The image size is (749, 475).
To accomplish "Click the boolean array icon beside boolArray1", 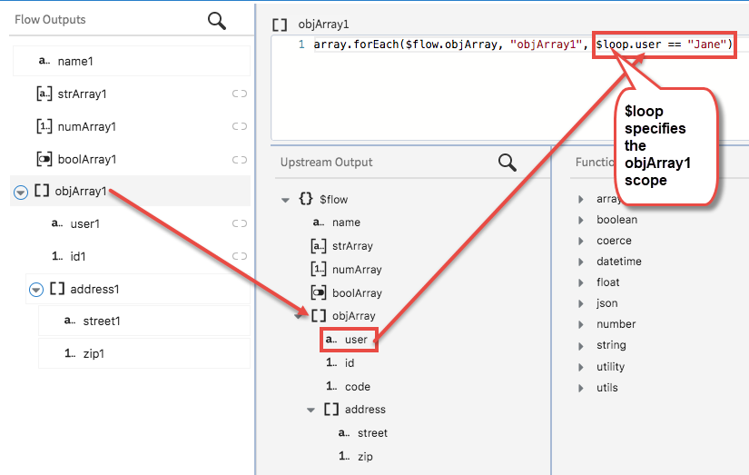I will coord(44,159).
